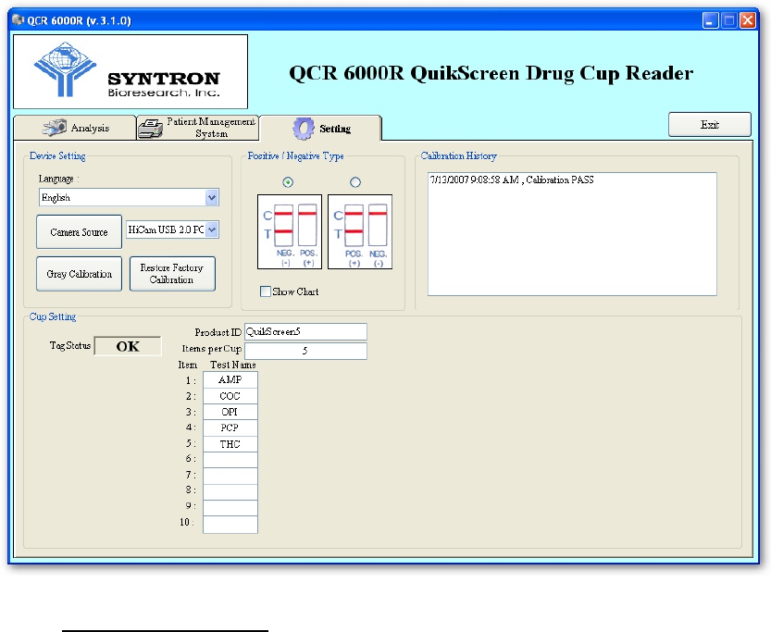Click the QCR 6000R title bar app icon
Viewport: 771px width, 632px height.
pos(19,20)
